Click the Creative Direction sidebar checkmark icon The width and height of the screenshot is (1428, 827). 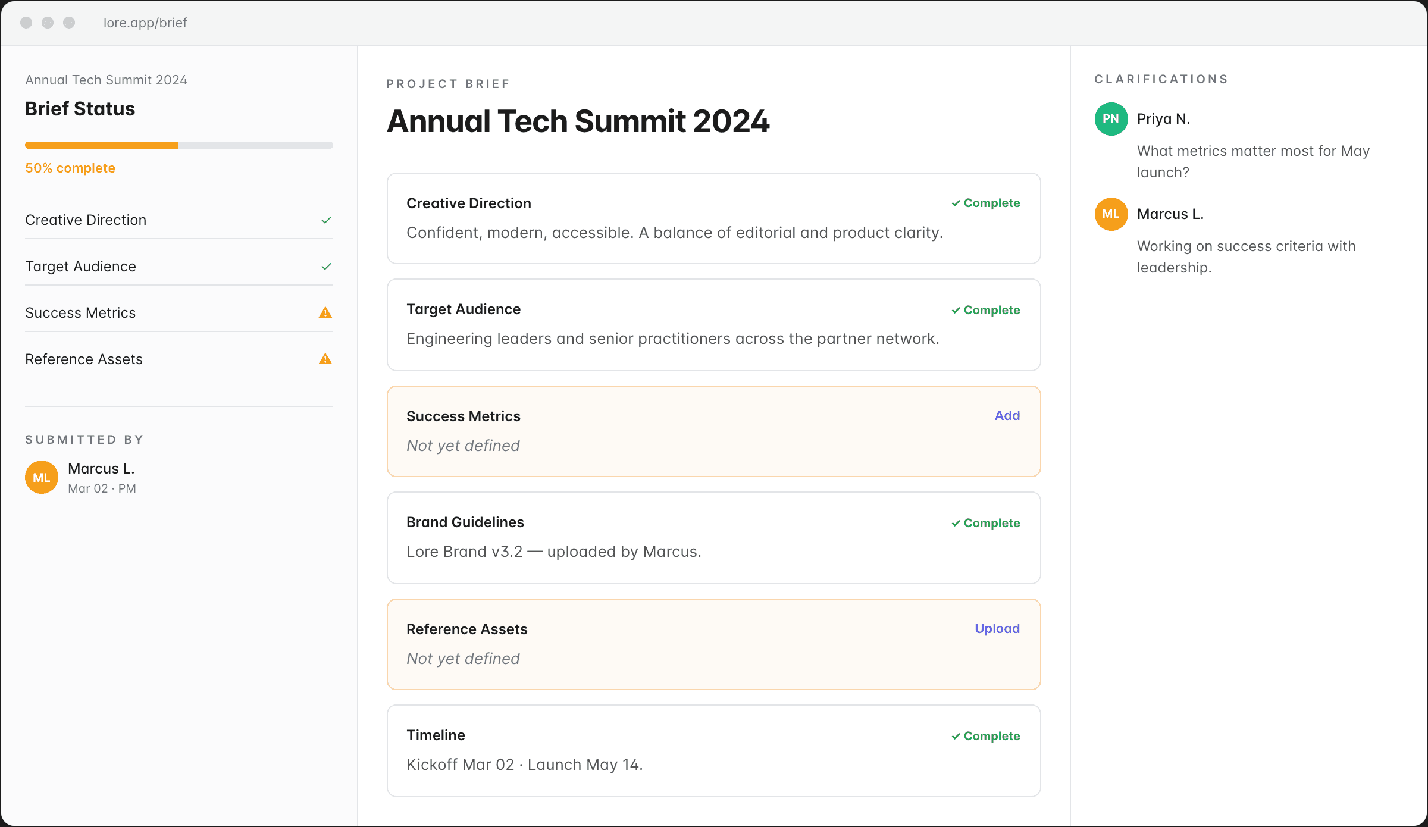[326, 220]
